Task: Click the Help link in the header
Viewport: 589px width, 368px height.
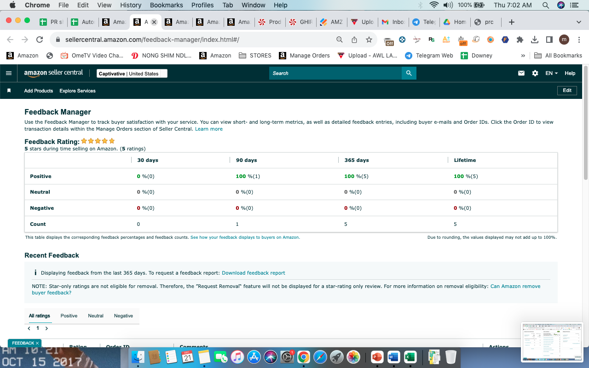Action: [570, 73]
